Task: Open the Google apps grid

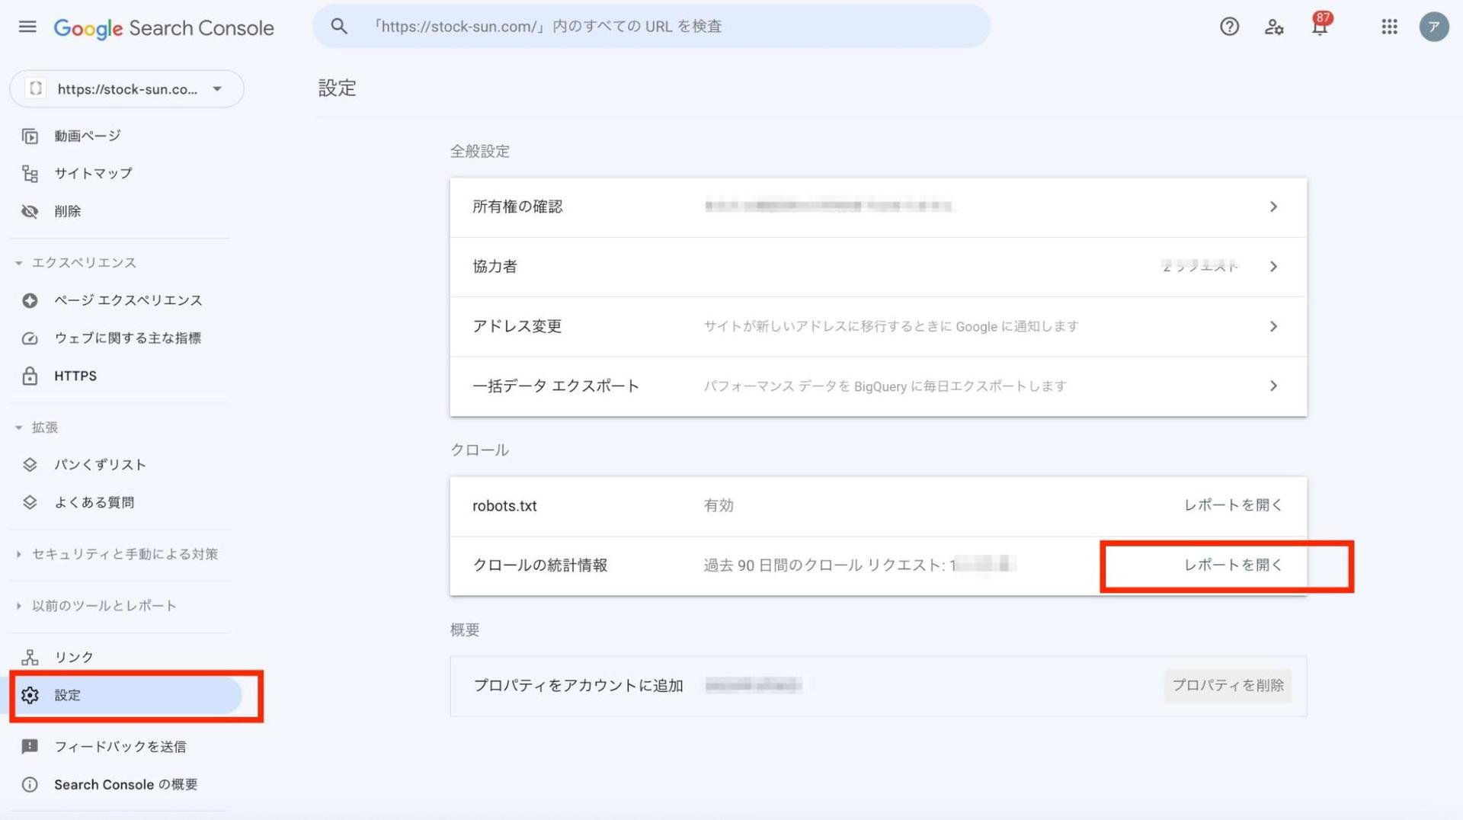Action: [1389, 27]
